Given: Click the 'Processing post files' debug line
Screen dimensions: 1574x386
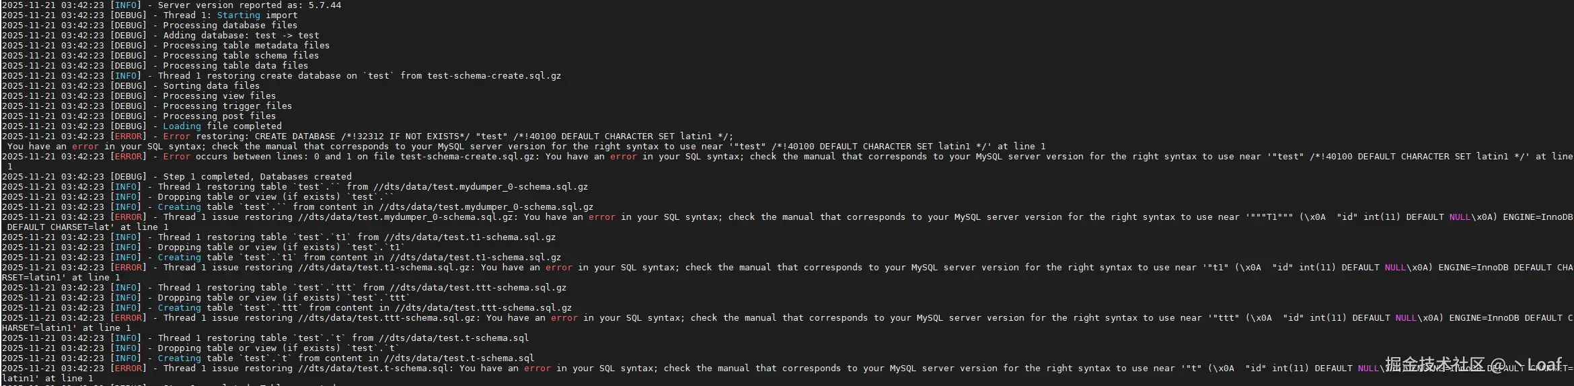Looking at the screenshot, I should [219, 116].
